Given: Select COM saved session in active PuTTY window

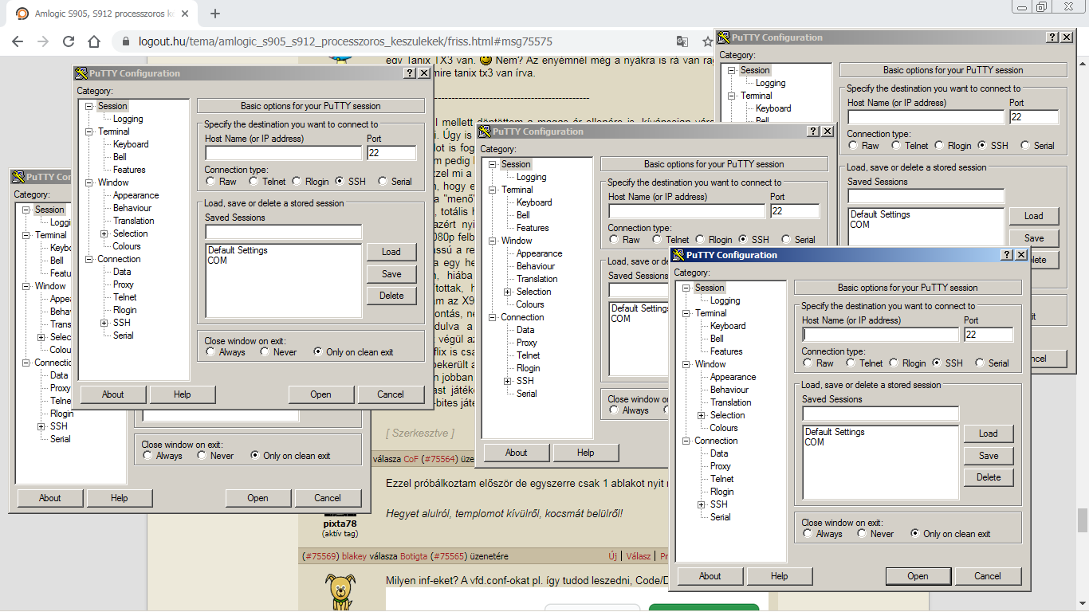Looking at the screenshot, I should (815, 442).
